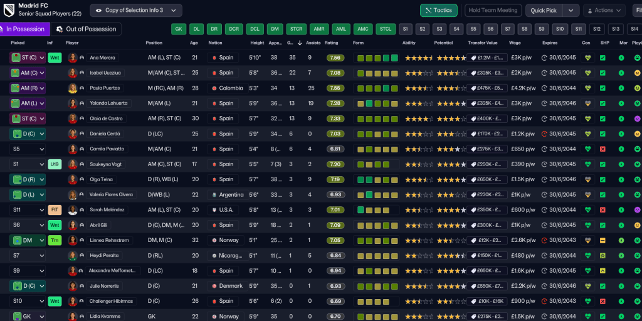Click the Goals column sort arrow
Image resolution: width=642 pixels, height=321 pixels.
pos(299,43)
